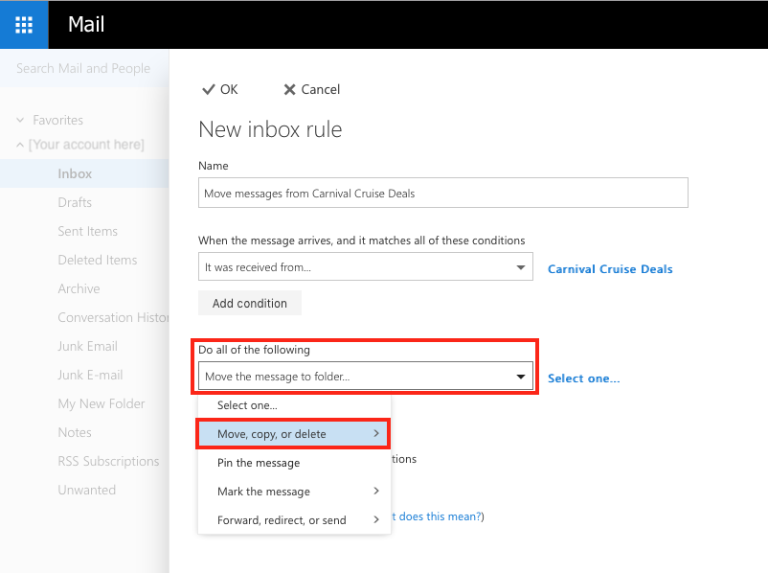Click the OK checkmark to save rule

click(219, 89)
